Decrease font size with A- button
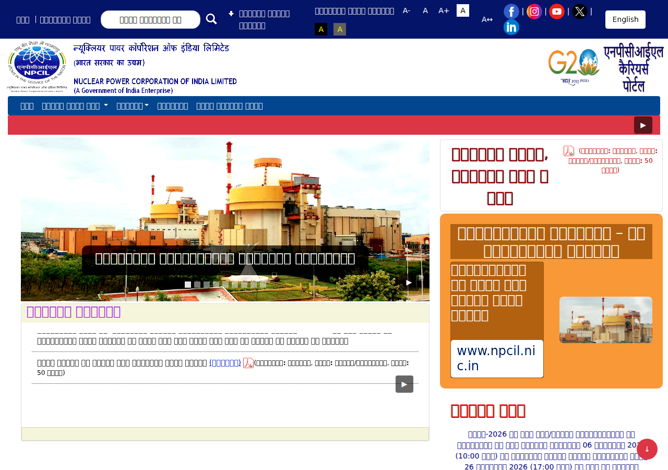Viewport: 668px width, 470px height. [407, 10]
